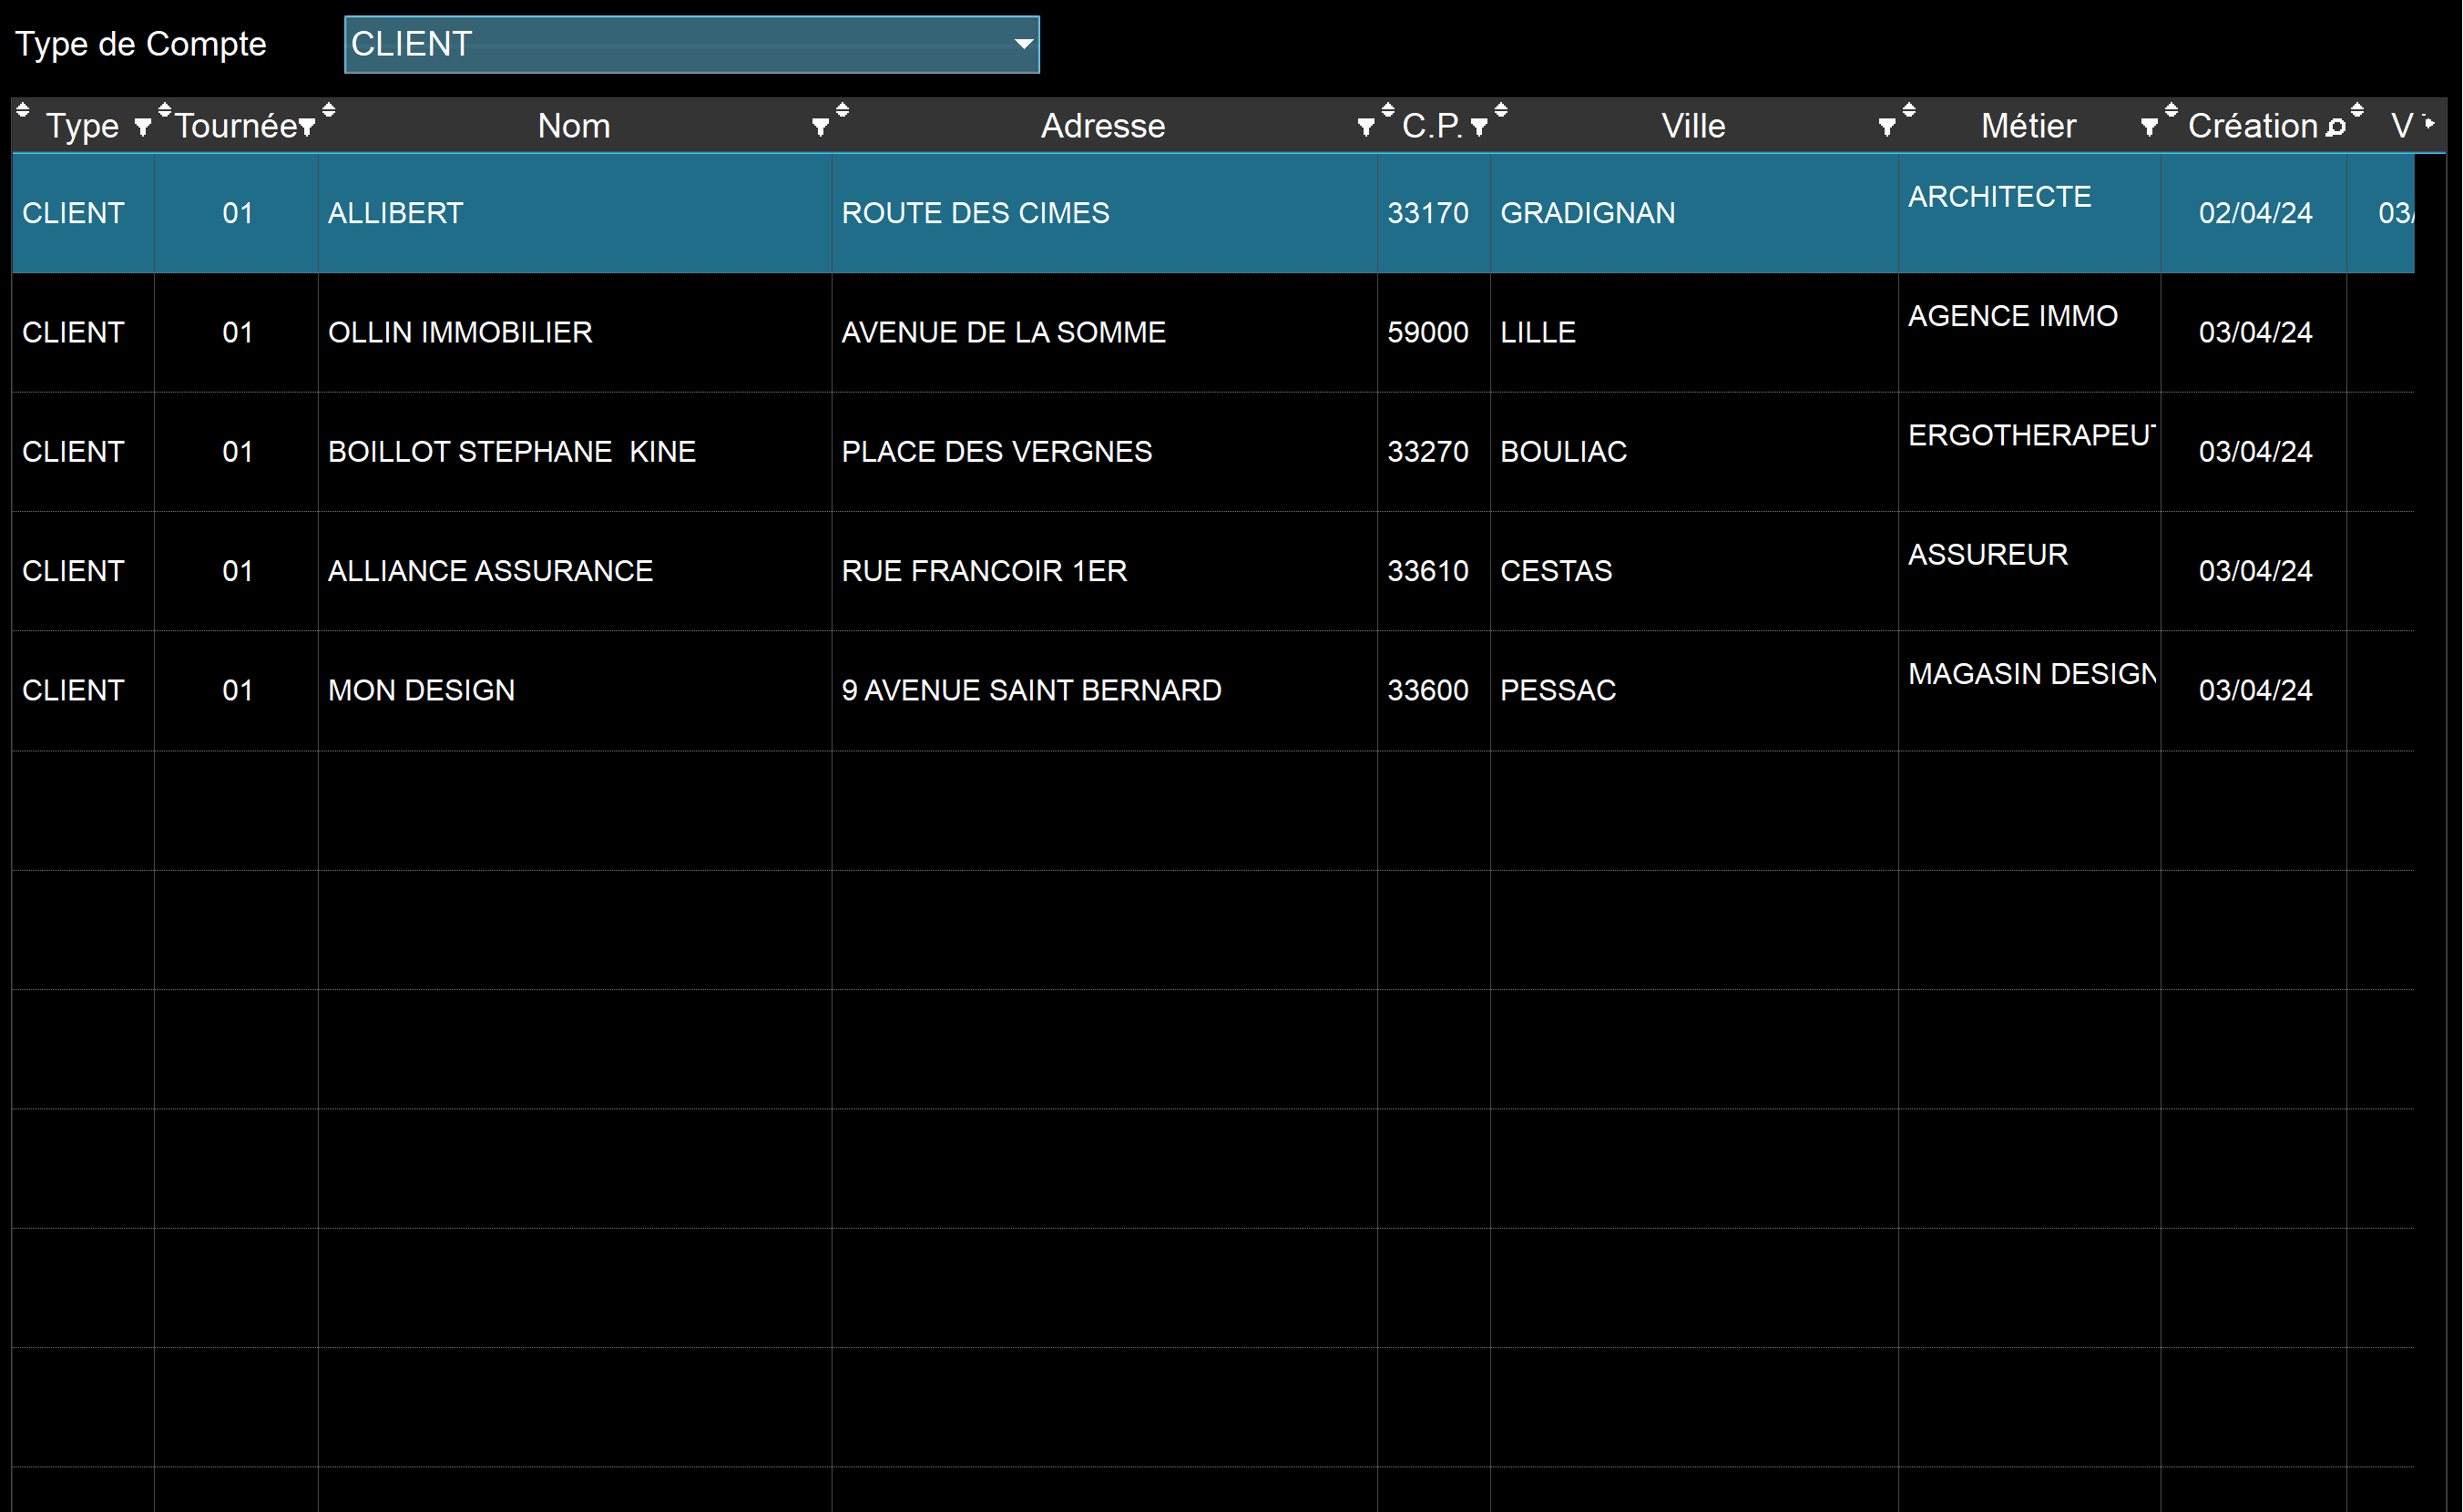2463x1512 pixels.
Task: Click the ERGOTHERAPEUT métier cell
Action: tap(2030, 452)
